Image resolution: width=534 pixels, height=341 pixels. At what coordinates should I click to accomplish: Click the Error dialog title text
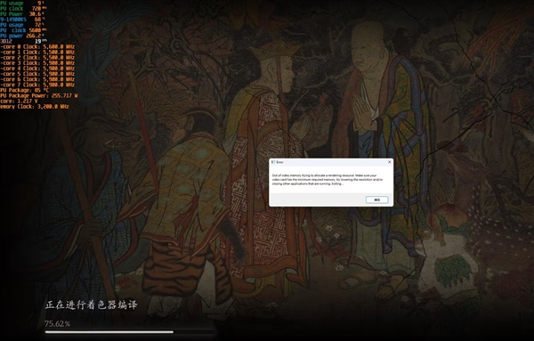pos(279,162)
